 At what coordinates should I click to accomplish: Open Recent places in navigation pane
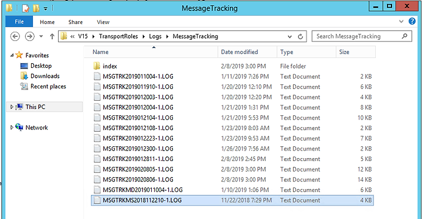48,86
